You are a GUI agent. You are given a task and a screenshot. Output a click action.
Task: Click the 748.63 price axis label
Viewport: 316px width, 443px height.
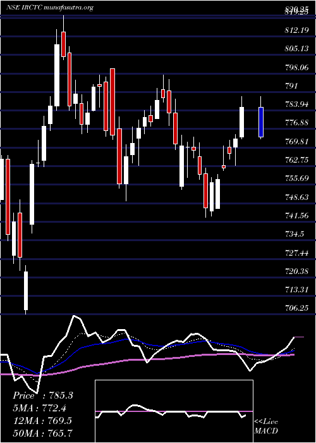coord(297,197)
